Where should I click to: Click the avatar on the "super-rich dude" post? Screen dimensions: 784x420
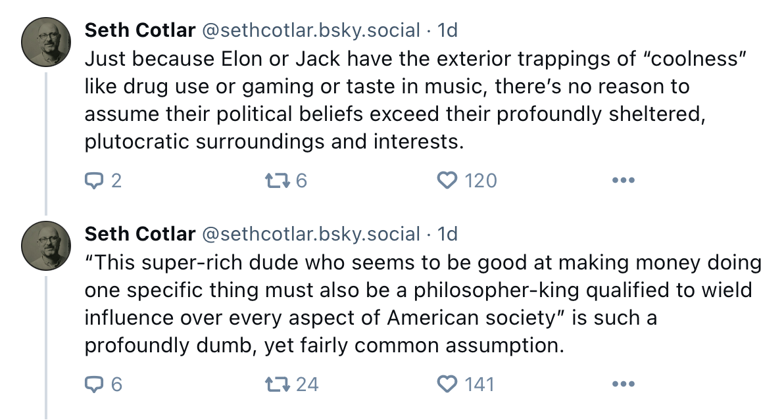coord(45,244)
